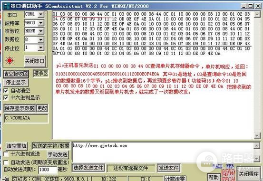
Task: Click the C:\COMDATA path field
Action: click(26, 118)
